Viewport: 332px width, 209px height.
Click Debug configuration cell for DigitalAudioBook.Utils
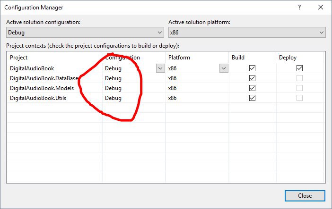point(134,98)
